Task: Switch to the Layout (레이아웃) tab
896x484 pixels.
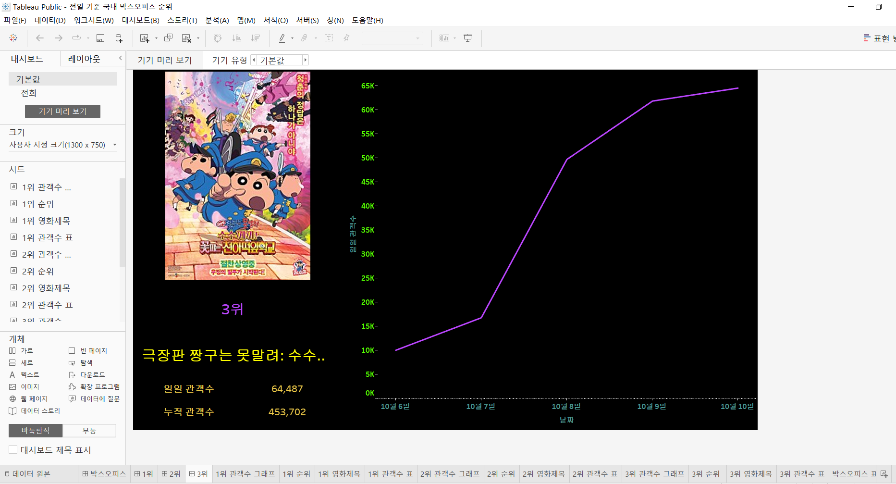Action: (84, 59)
